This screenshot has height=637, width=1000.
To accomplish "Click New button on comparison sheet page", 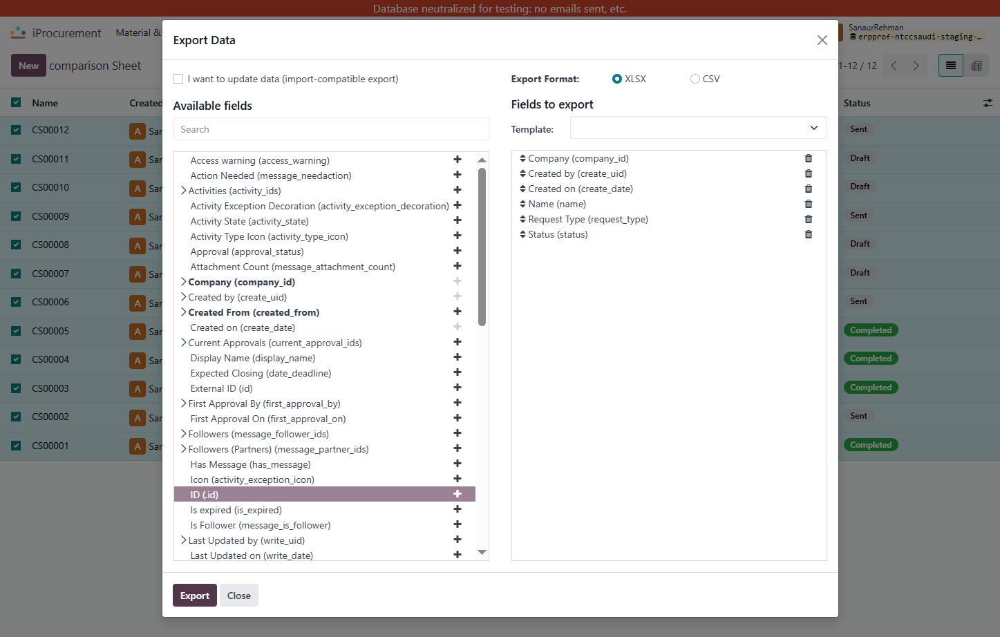I will click(28, 66).
